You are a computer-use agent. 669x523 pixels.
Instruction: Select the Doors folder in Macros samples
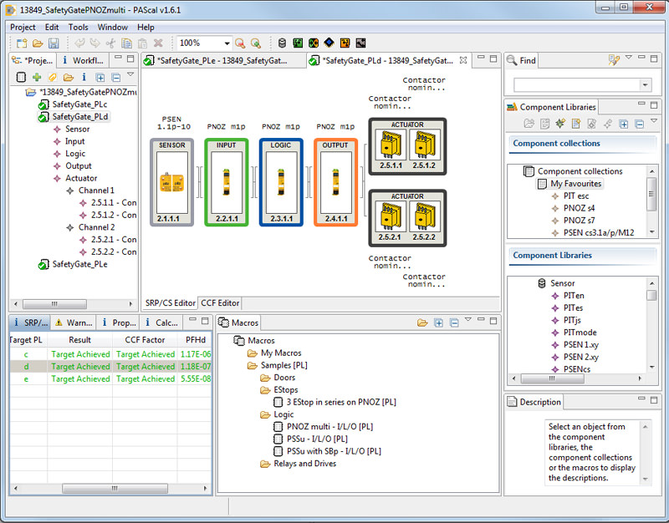(x=284, y=378)
